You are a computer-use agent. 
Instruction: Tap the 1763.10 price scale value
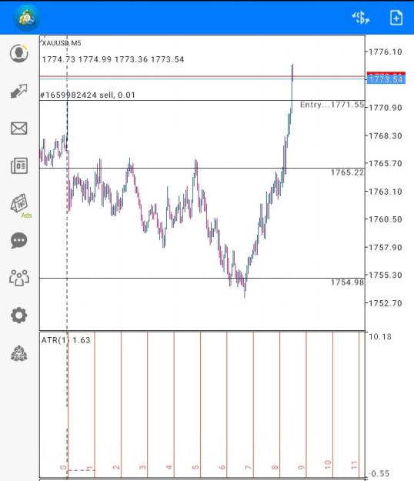[x=386, y=192]
